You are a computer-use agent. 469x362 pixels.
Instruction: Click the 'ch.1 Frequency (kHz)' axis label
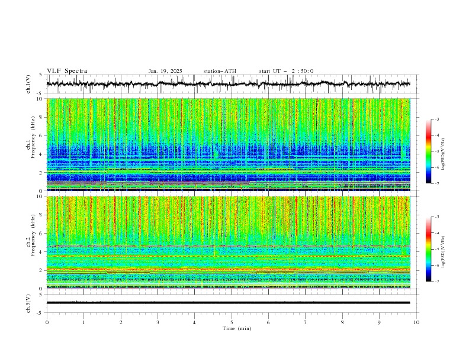(31, 136)
